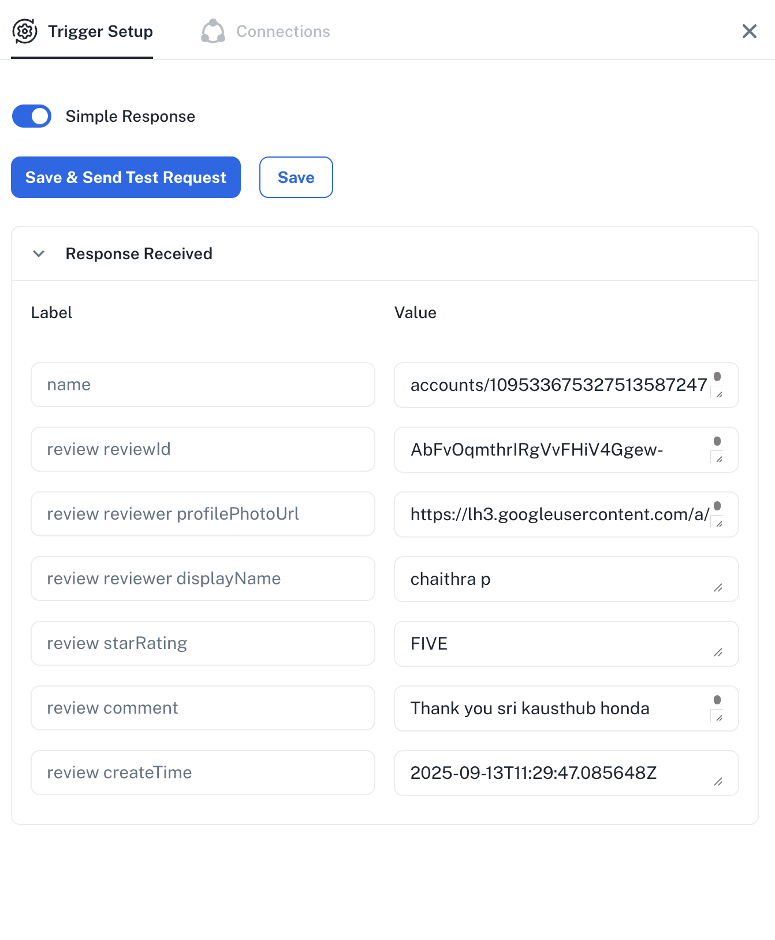Click resize handle of chaithra p field
Screen dimensions: 775x940
pyautogui.click(x=718, y=588)
